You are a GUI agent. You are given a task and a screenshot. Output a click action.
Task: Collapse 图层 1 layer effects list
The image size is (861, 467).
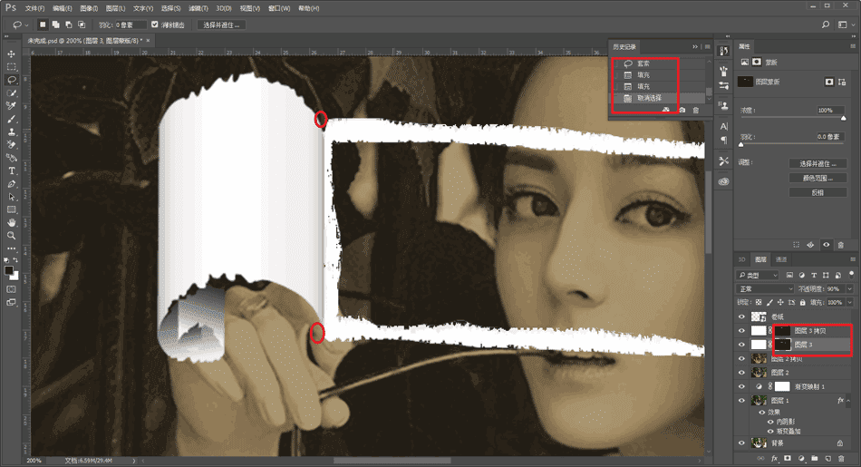848,401
